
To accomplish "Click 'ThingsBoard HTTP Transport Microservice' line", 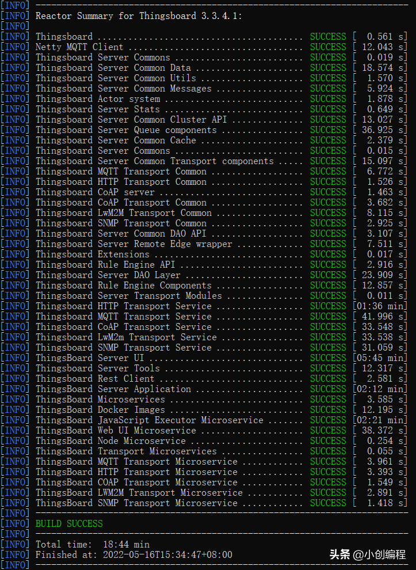I will click(x=204, y=472).
